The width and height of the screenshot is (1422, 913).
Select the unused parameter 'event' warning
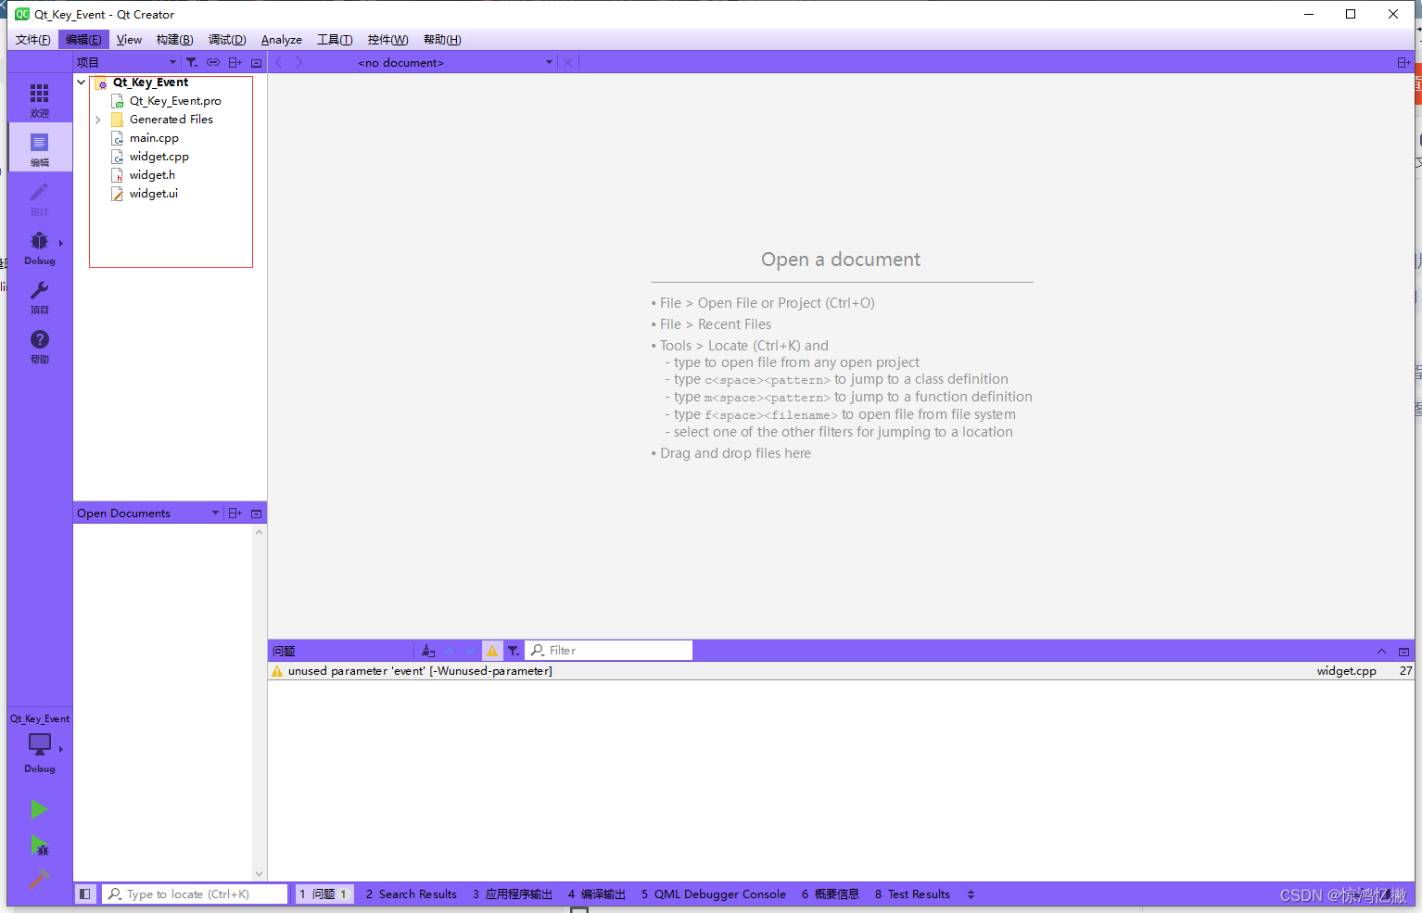point(841,671)
